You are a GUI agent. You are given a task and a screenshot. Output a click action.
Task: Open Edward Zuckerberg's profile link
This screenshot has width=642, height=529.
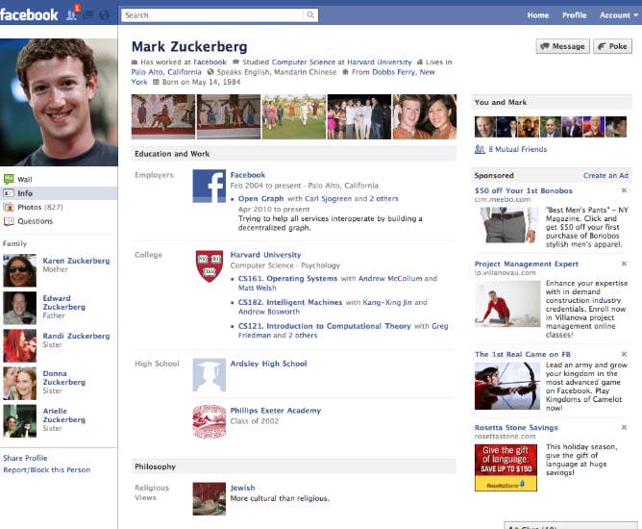[x=63, y=302]
